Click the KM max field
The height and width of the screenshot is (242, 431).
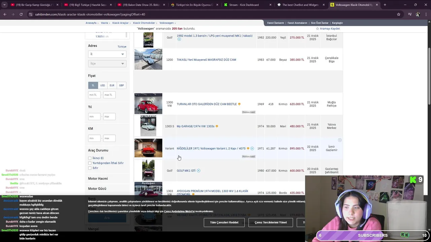coord(109,138)
